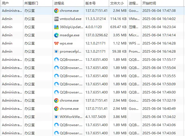Click the 压缩... description cell
The width and height of the screenshot is (185, 136).
133,27
